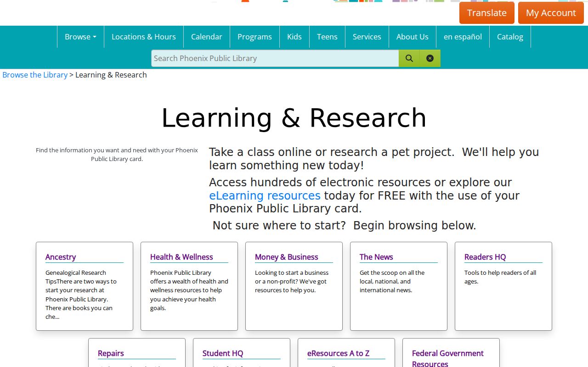588x367 pixels.
Task: Click the magnifying glass search icon
Action: click(409, 58)
